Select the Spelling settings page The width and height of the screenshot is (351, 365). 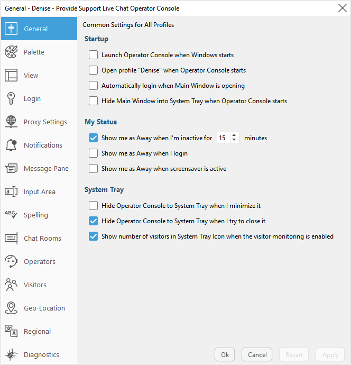(39, 215)
